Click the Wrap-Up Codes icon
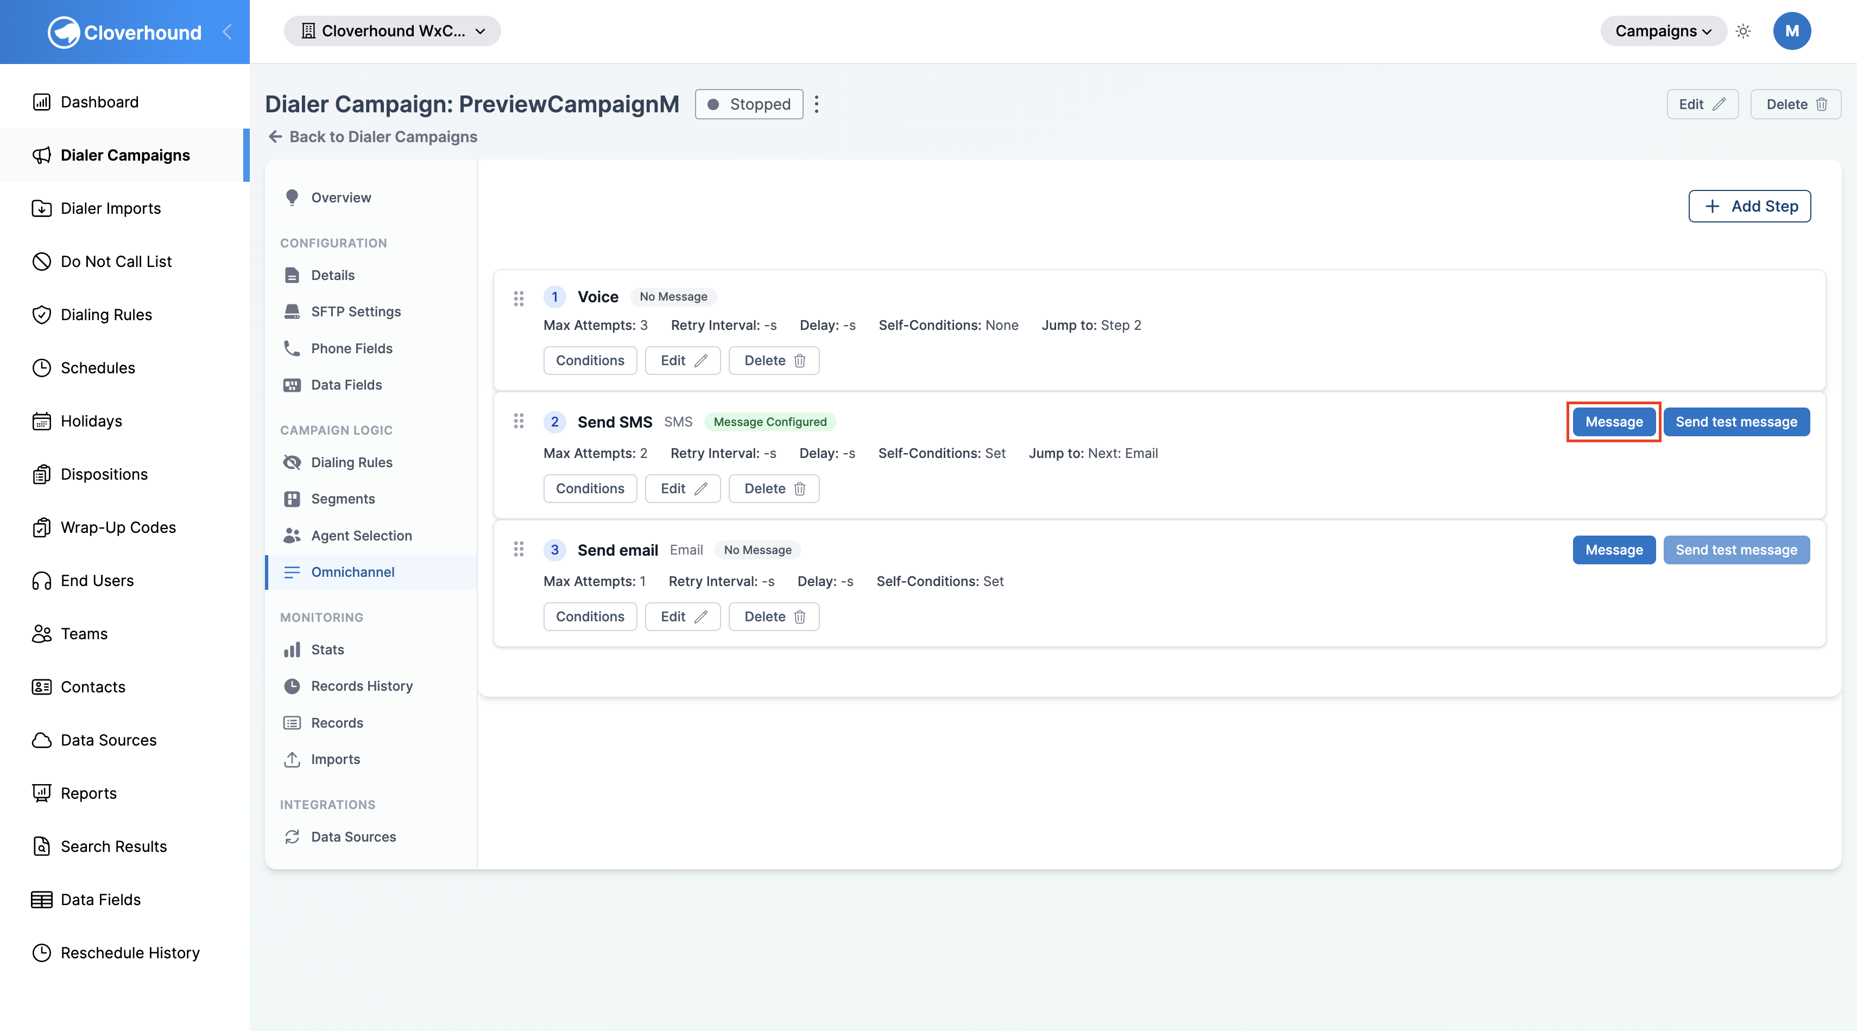The width and height of the screenshot is (1857, 1031). point(42,527)
